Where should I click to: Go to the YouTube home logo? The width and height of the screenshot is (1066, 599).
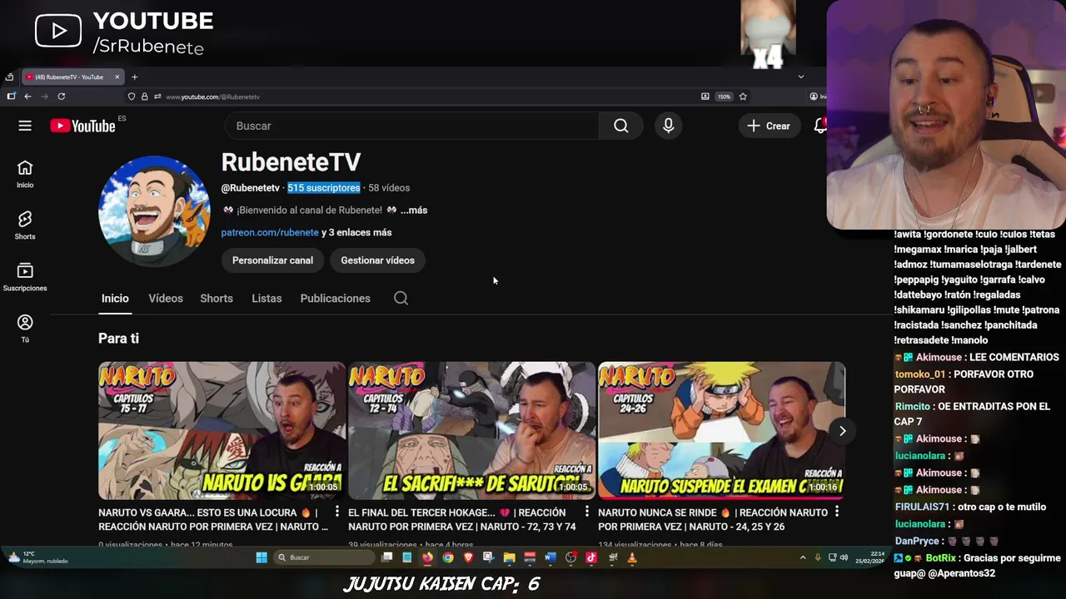pos(82,126)
